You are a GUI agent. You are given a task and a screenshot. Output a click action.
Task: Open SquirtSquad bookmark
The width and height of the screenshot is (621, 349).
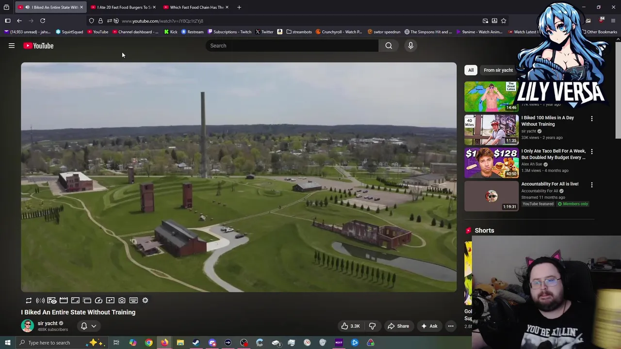[x=69, y=32]
